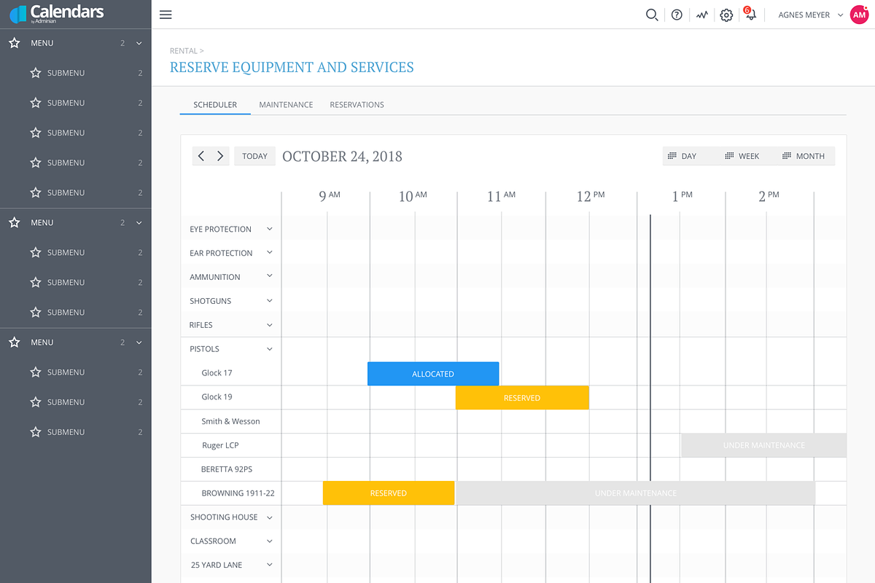Open the Reservations tab

tap(357, 105)
